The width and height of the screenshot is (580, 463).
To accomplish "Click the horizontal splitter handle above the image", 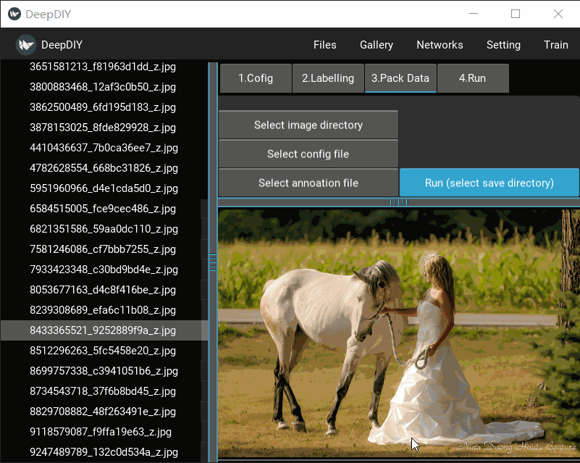I will tap(399, 202).
